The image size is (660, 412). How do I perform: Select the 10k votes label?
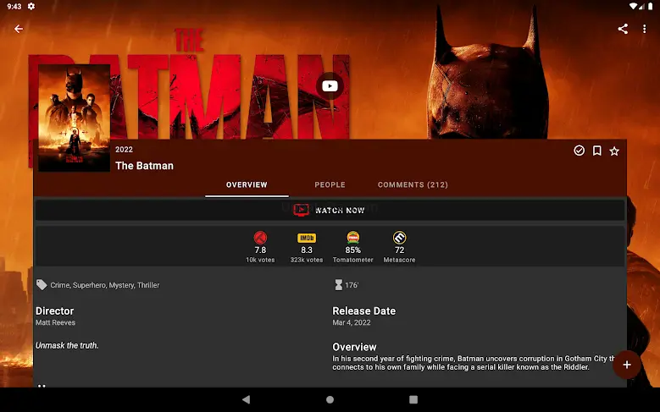260,260
